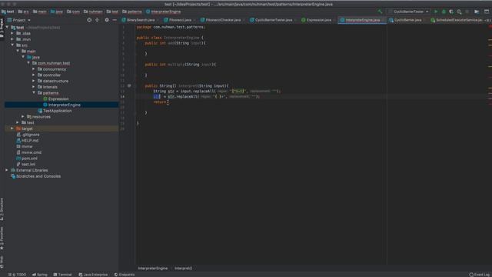Expand the datastructure package
This screenshot has width=492, height=277.
point(34,81)
